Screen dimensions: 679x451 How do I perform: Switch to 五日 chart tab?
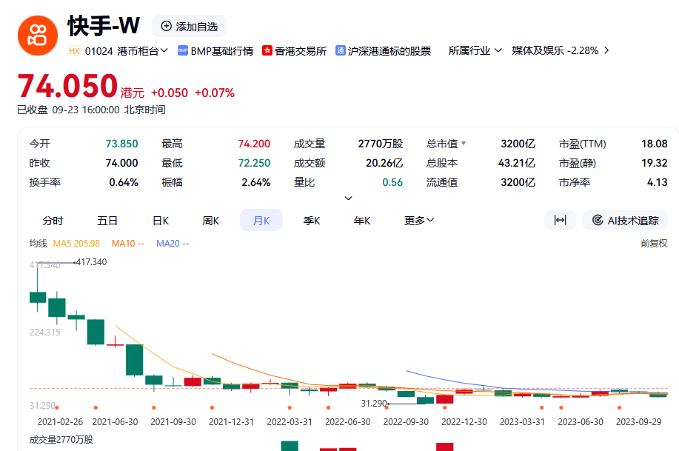click(107, 221)
